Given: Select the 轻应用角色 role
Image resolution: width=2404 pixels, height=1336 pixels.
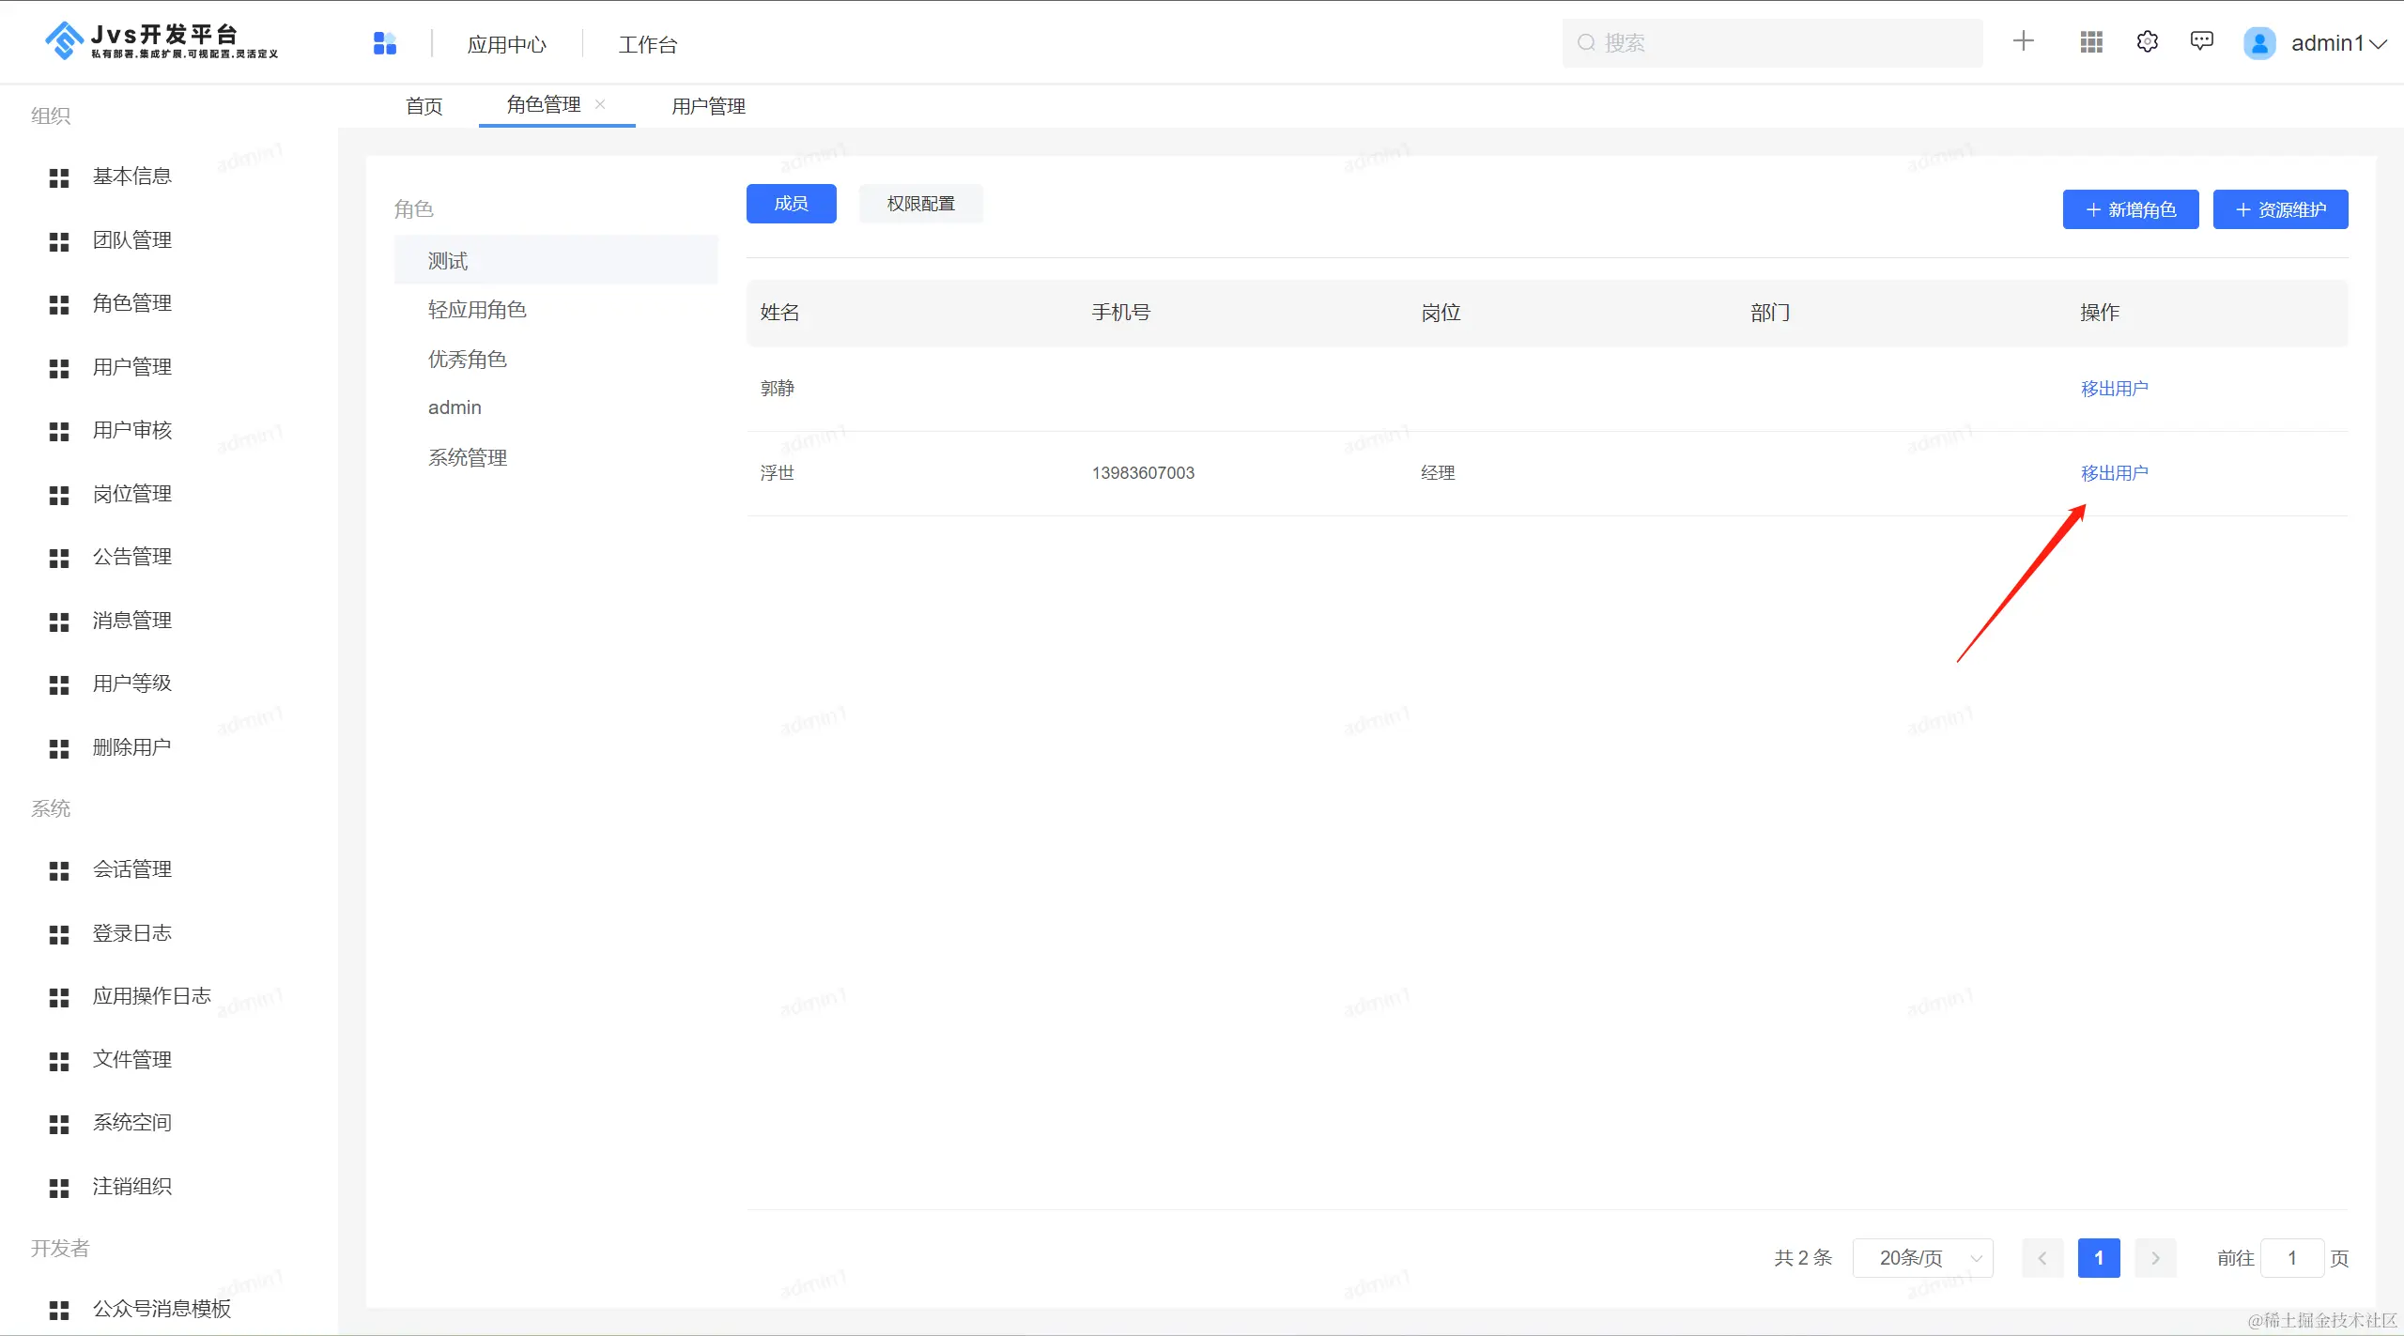Looking at the screenshot, I should [x=477, y=310].
